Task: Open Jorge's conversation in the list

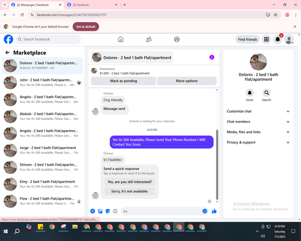Action: tap(42, 151)
